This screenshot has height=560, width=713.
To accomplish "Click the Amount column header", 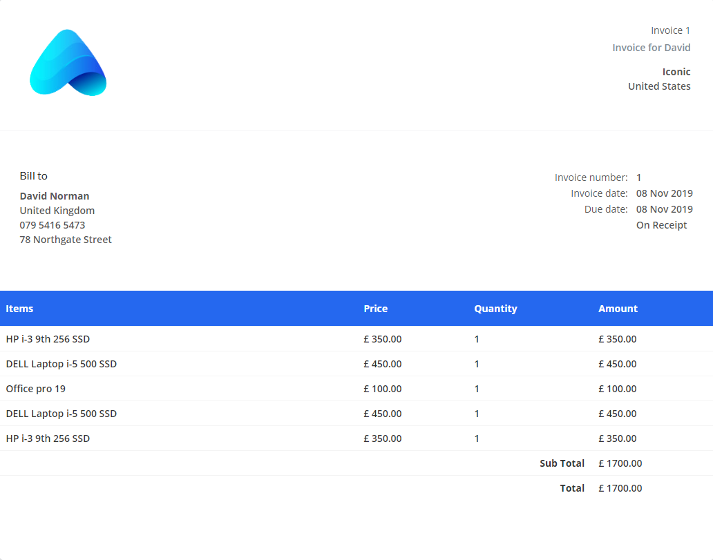I will click(x=618, y=309).
